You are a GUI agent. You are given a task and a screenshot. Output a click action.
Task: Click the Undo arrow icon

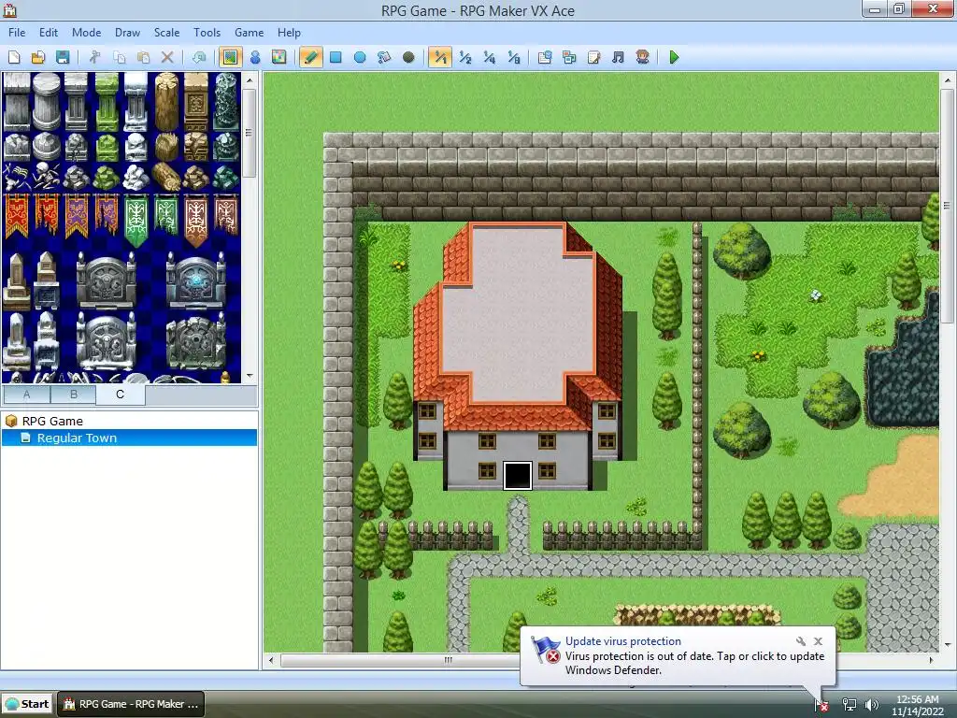pyautogui.click(x=199, y=57)
